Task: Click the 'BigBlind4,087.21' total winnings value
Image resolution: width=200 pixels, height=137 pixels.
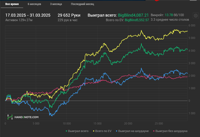Action: [133, 15]
